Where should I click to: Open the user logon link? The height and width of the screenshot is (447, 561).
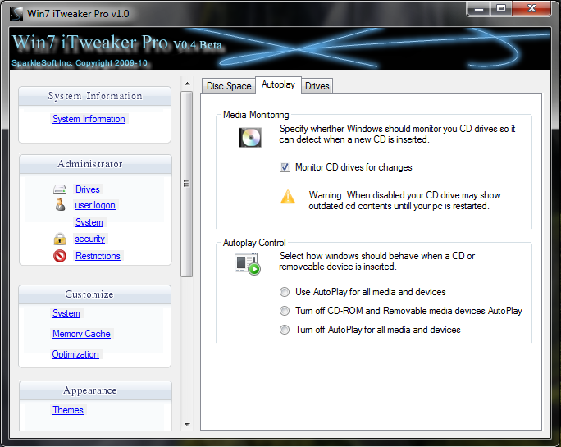click(95, 205)
